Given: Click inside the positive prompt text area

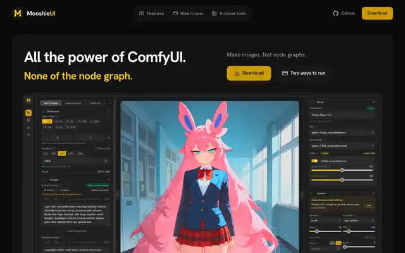Looking at the screenshot, I should point(76,214).
